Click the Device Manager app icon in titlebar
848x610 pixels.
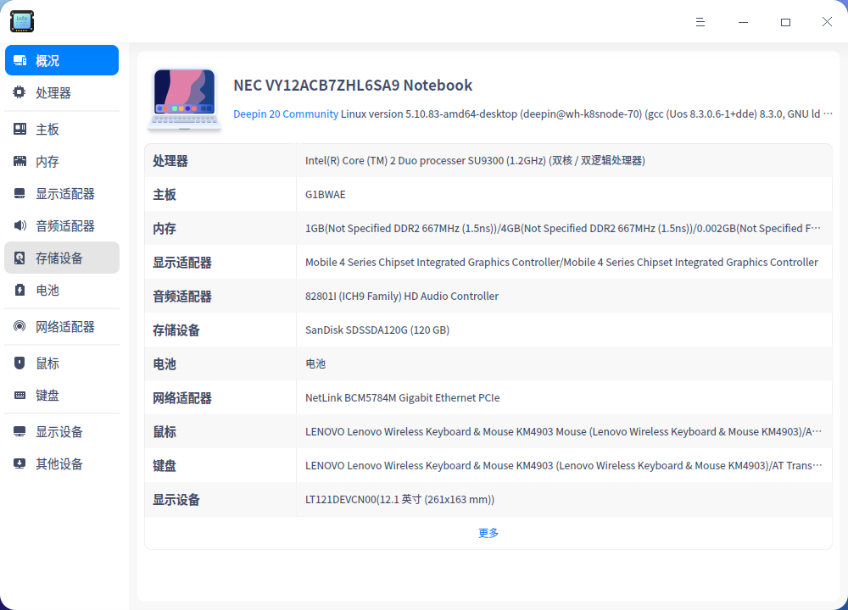coord(21,21)
